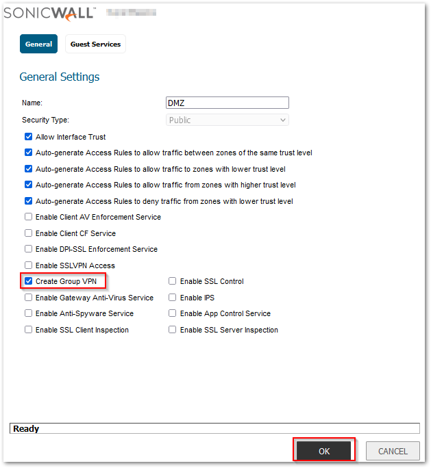Click the Name input field

point(227,103)
